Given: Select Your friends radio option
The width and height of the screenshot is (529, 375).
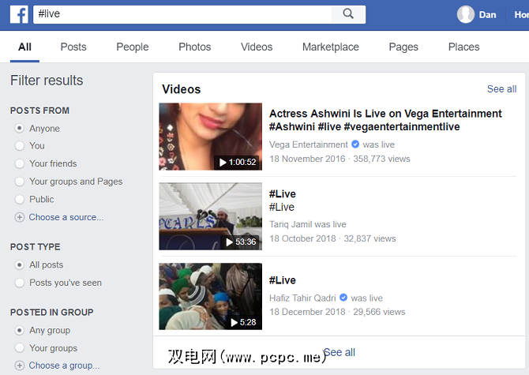Looking at the screenshot, I should pos(20,163).
